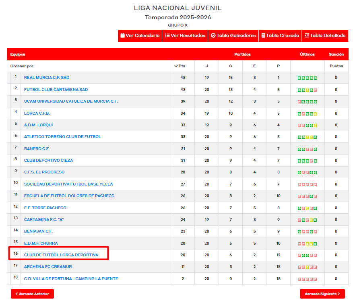Image resolution: width=353 pixels, height=303 pixels.
Task: Open SOCIEDAD DEPORTIVA FUTBOL BASE YECLA link
Action: 68,184
